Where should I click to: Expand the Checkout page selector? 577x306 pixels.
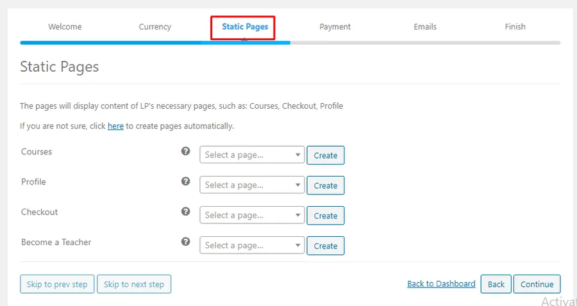[252, 215]
